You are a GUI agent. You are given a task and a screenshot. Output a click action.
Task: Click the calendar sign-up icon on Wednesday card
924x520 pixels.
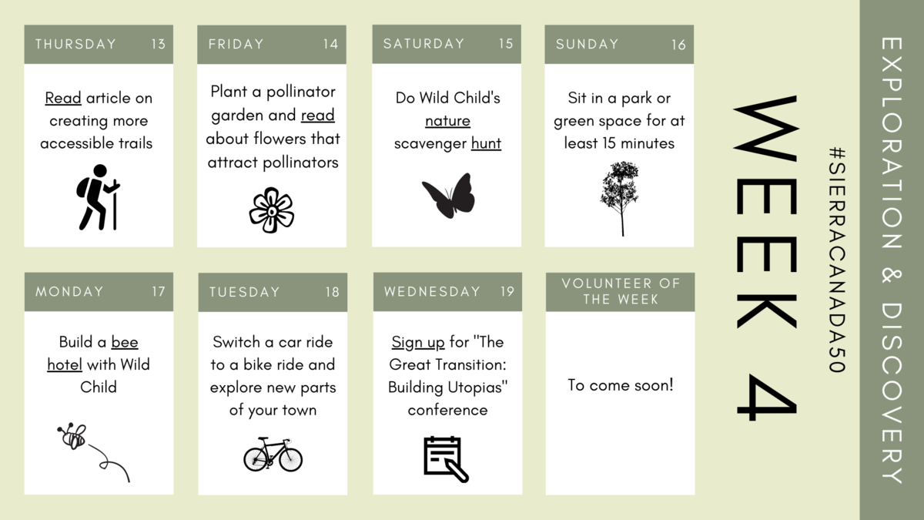[446, 459]
